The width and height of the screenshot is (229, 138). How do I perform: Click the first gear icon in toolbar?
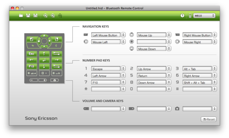(45, 15)
